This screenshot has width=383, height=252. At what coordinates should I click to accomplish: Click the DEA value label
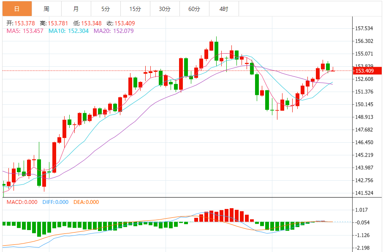86,202
